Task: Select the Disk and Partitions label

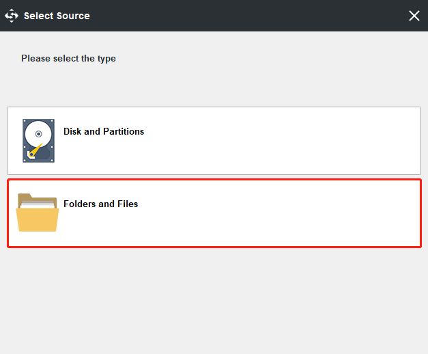Action: (x=104, y=131)
